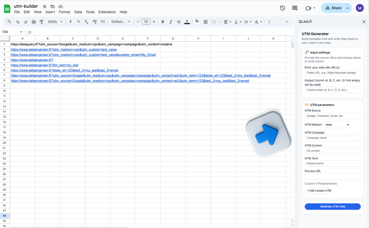Open version history via clock icon
Viewport: 369px width, 228px height.
pos(283,8)
